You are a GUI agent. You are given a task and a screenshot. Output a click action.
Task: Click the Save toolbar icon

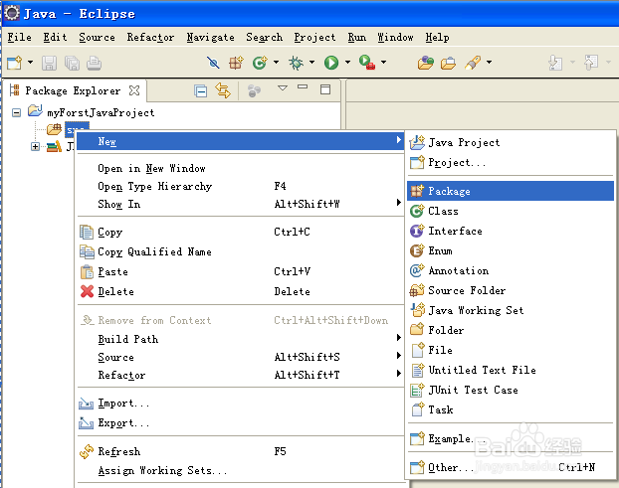[x=50, y=63]
